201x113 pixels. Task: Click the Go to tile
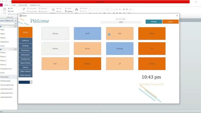click(x=87, y=49)
